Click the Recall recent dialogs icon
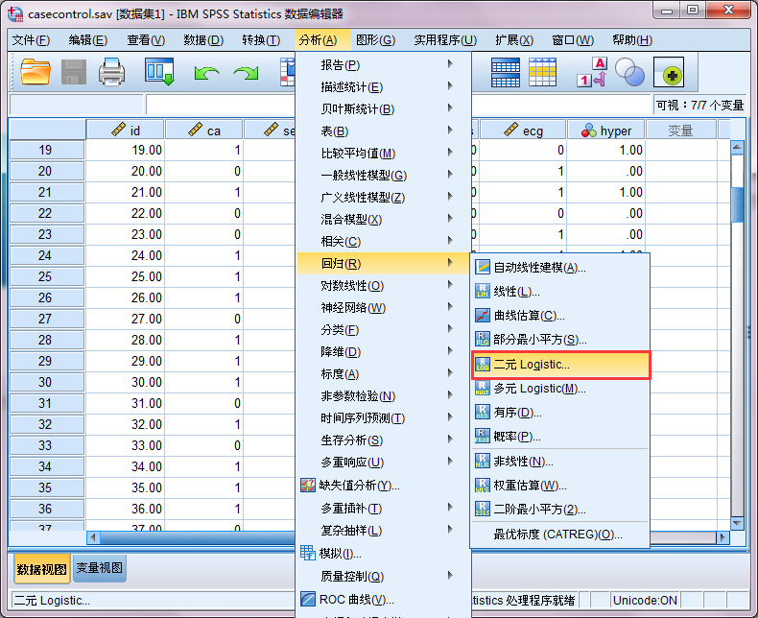This screenshot has width=758, height=618. (159, 72)
